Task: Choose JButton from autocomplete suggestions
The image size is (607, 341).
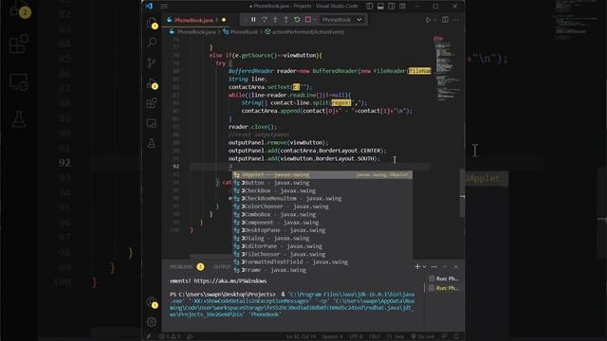Action: click(x=322, y=183)
